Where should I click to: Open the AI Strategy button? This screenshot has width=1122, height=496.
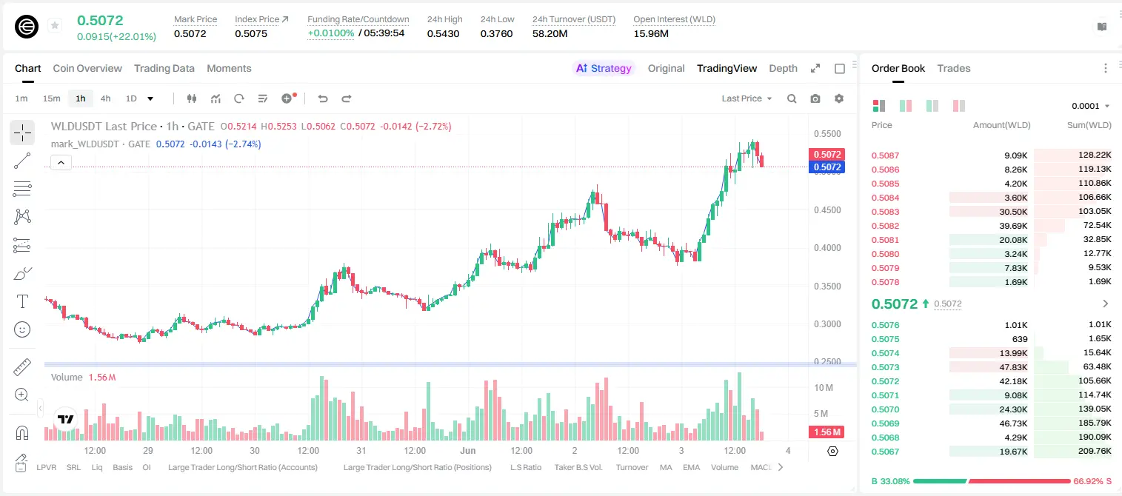(604, 68)
